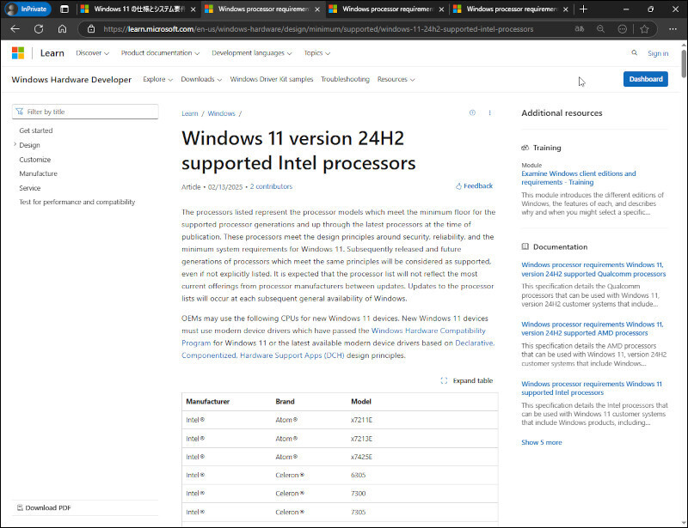Open the Explore dropdown
The width and height of the screenshot is (688, 528).
[x=157, y=79]
